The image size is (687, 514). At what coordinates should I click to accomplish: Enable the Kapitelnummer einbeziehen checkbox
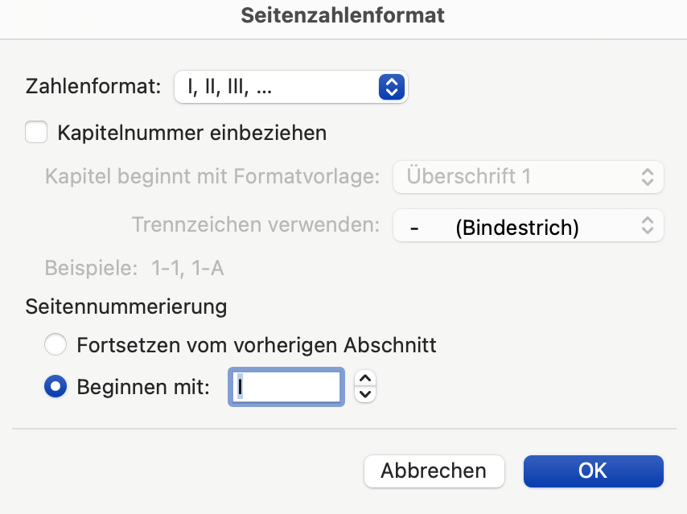click(36, 132)
